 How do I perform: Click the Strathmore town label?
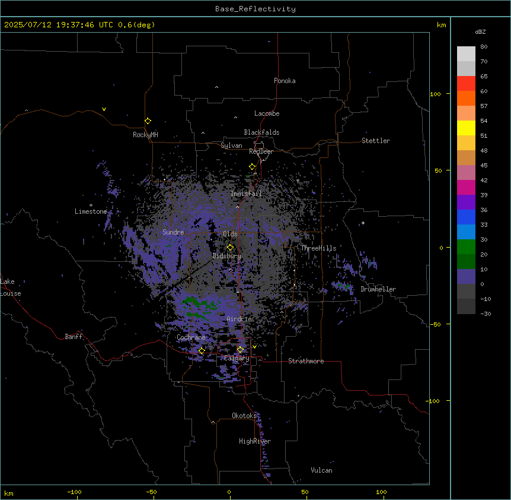(x=306, y=361)
